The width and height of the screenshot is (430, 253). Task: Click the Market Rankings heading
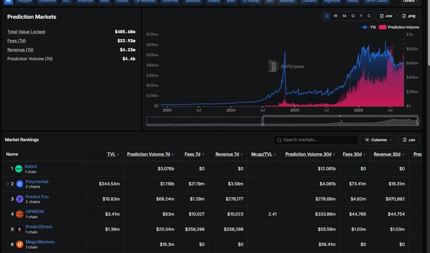[21, 140]
